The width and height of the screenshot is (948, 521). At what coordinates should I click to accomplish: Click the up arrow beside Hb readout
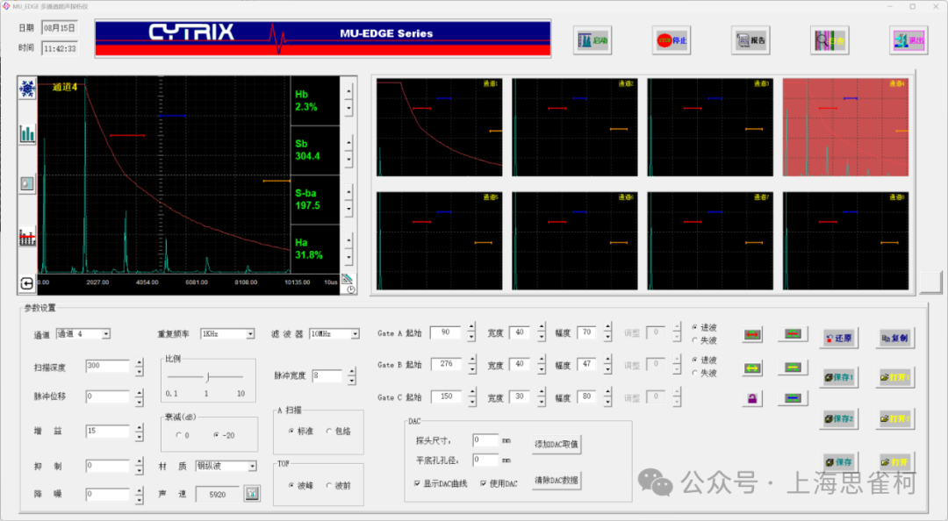(348, 92)
